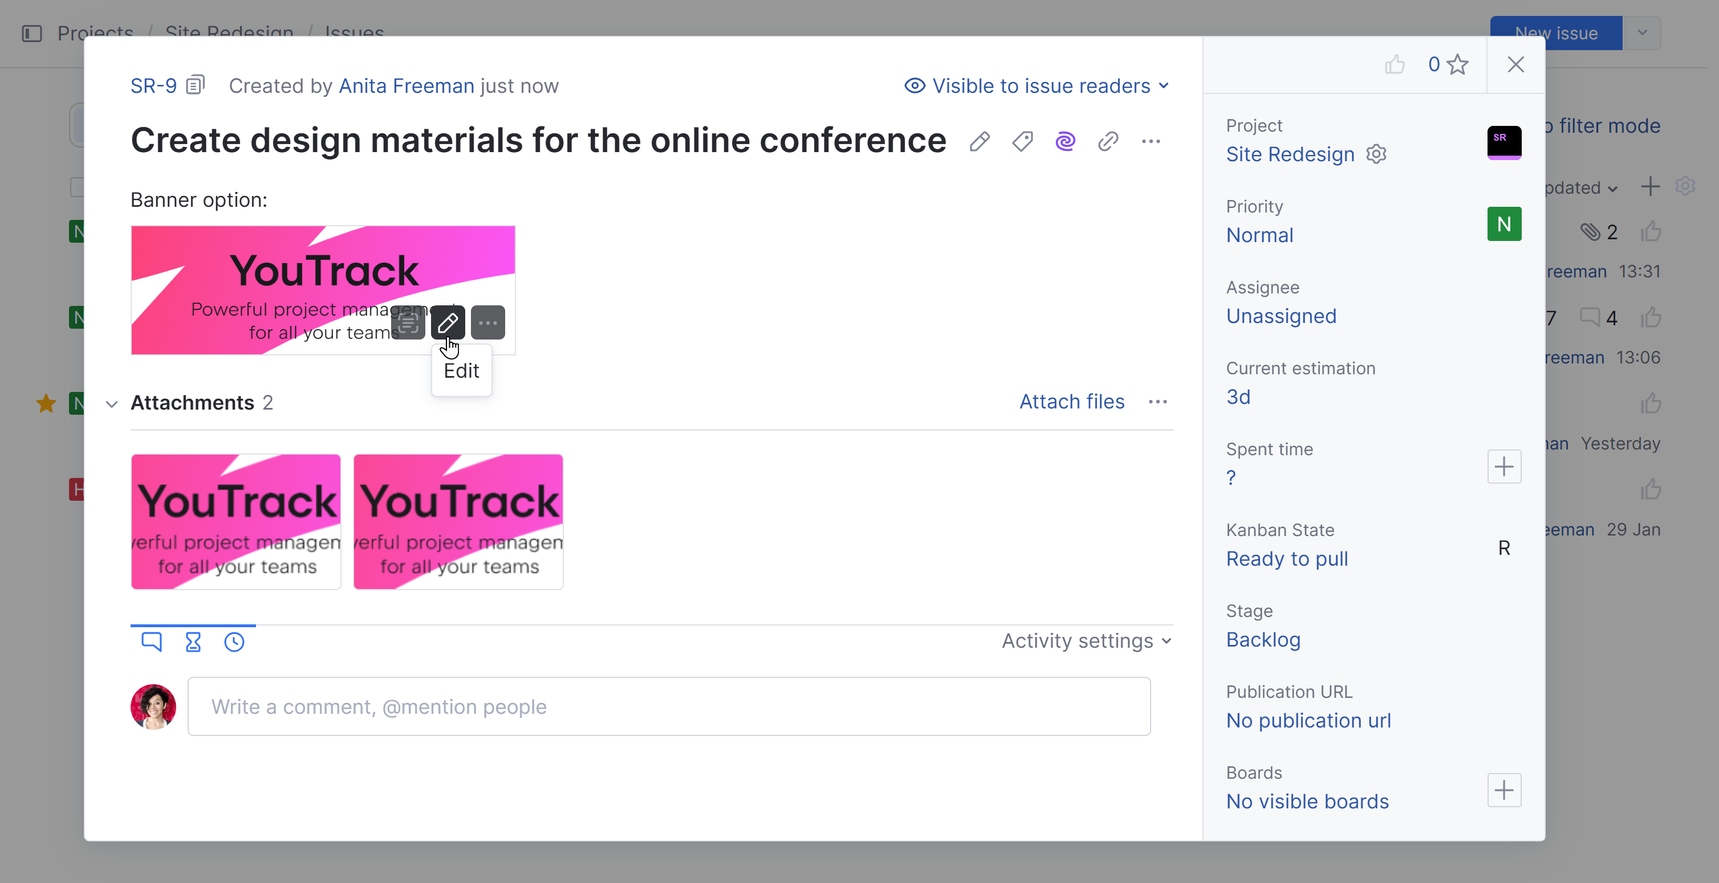Click the Write a comment input field
The width and height of the screenshot is (1719, 883).
(668, 706)
